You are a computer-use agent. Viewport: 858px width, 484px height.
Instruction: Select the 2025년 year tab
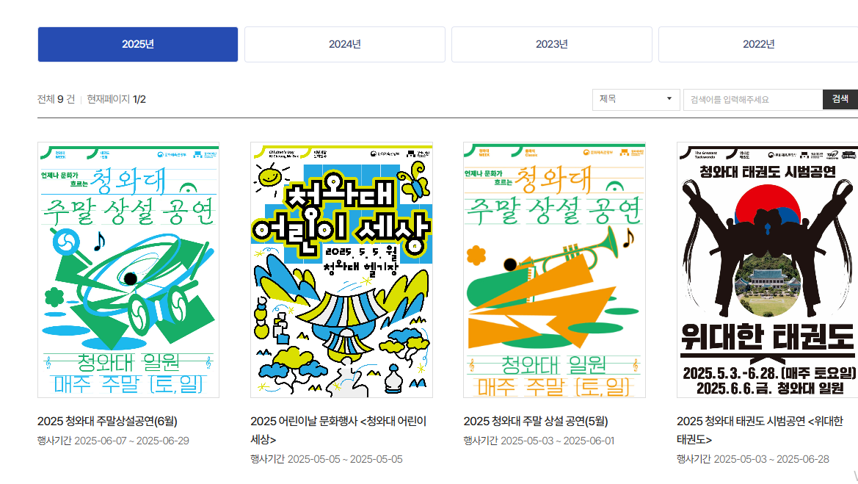pos(138,44)
